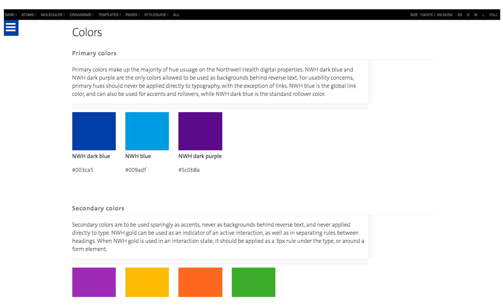This screenshot has height=307, width=503.
Task: Expand the ATOMS navigation dropdown
Action: pos(28,15)
